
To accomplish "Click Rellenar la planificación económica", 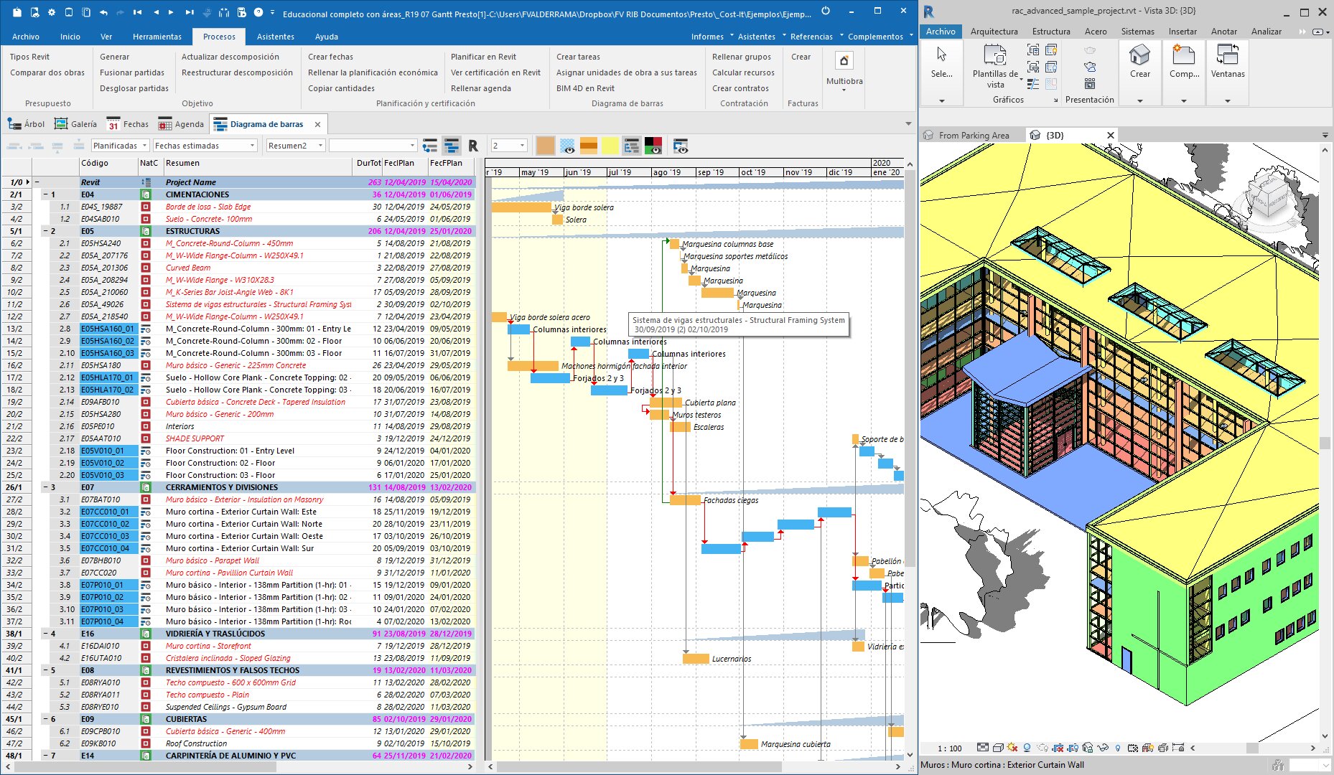I will 372,72.
